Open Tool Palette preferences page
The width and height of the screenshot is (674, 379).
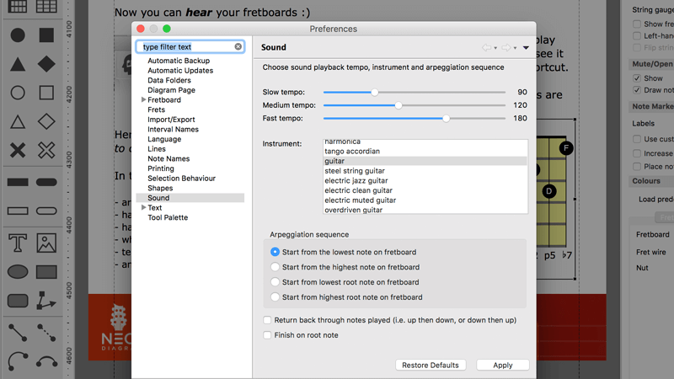[168, 217]
